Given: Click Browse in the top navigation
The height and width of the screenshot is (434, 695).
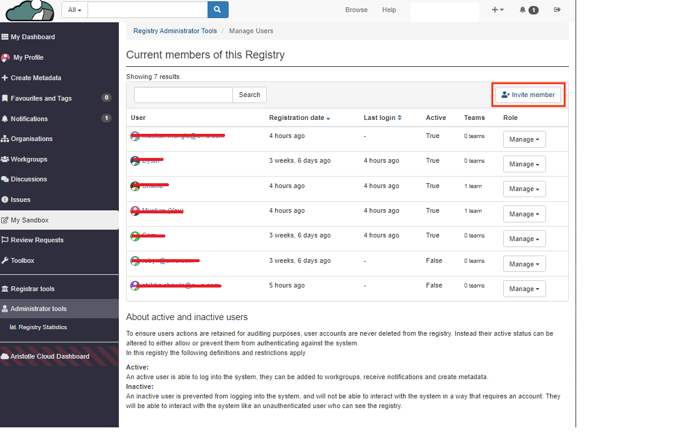Looking at the screenshot, I should [x=356, y=10].
